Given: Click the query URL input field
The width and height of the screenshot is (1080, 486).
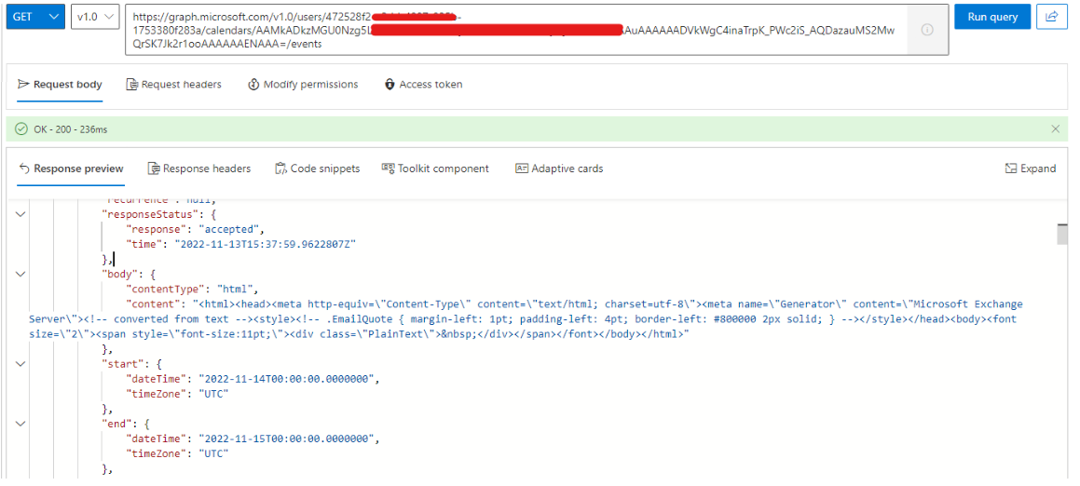Looking at the screenshot, I should pyautogui.click(x=515, y=30).
